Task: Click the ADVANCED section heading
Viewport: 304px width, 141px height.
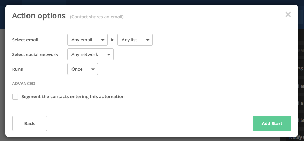Action: pos(23,84)
